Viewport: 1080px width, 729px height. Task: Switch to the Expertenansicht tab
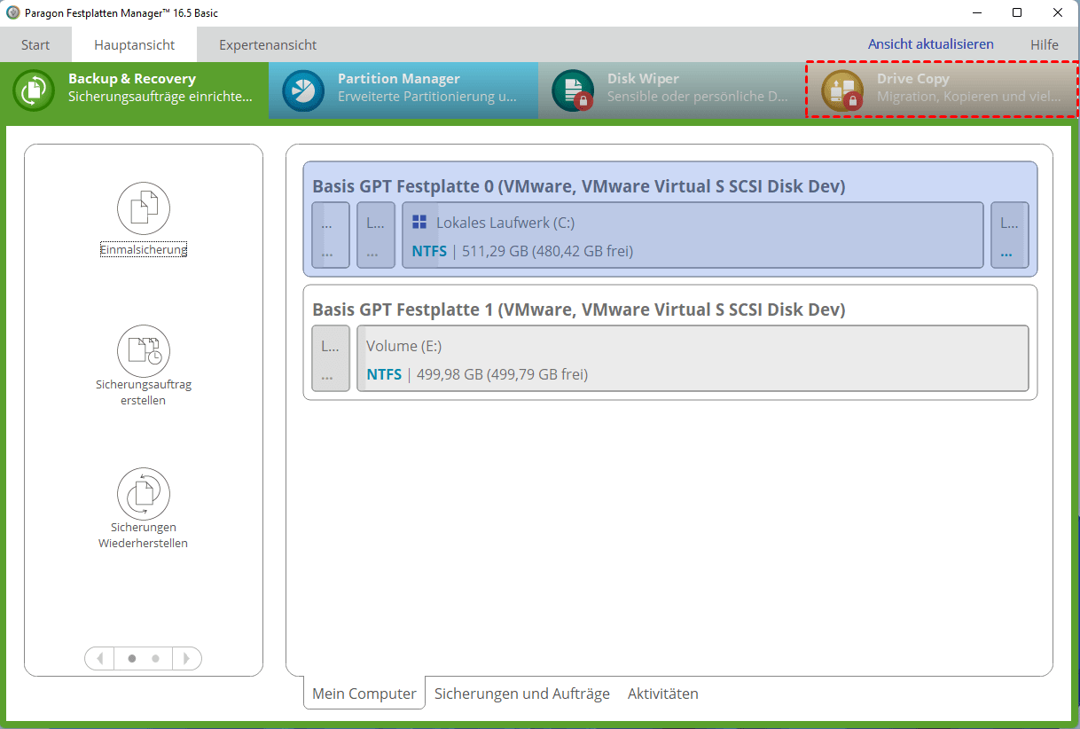(x=268, y=44)
